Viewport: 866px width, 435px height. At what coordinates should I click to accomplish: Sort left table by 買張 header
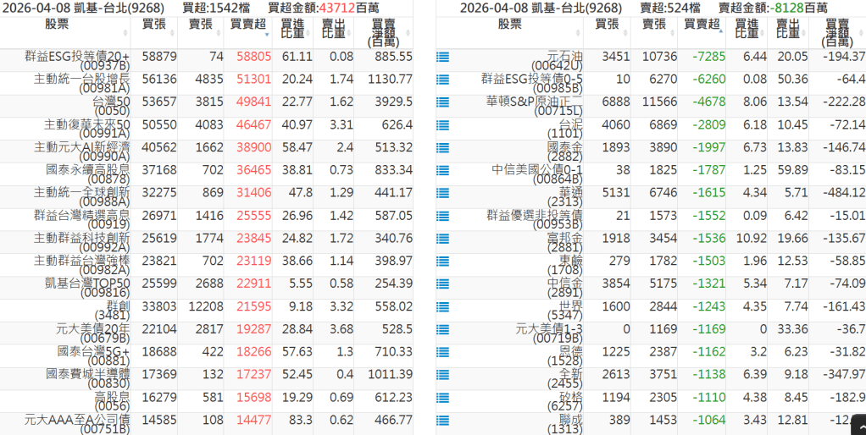pos(154,24)
